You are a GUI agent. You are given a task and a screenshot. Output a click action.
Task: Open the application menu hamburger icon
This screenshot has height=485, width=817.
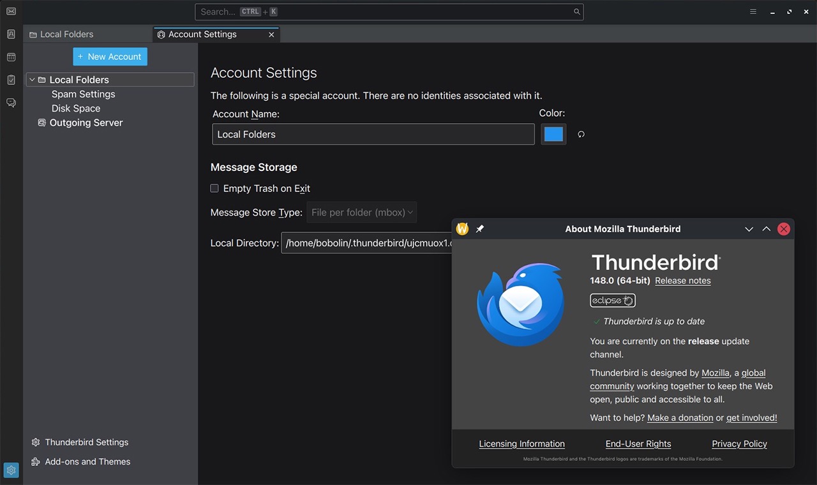(753, 11)
